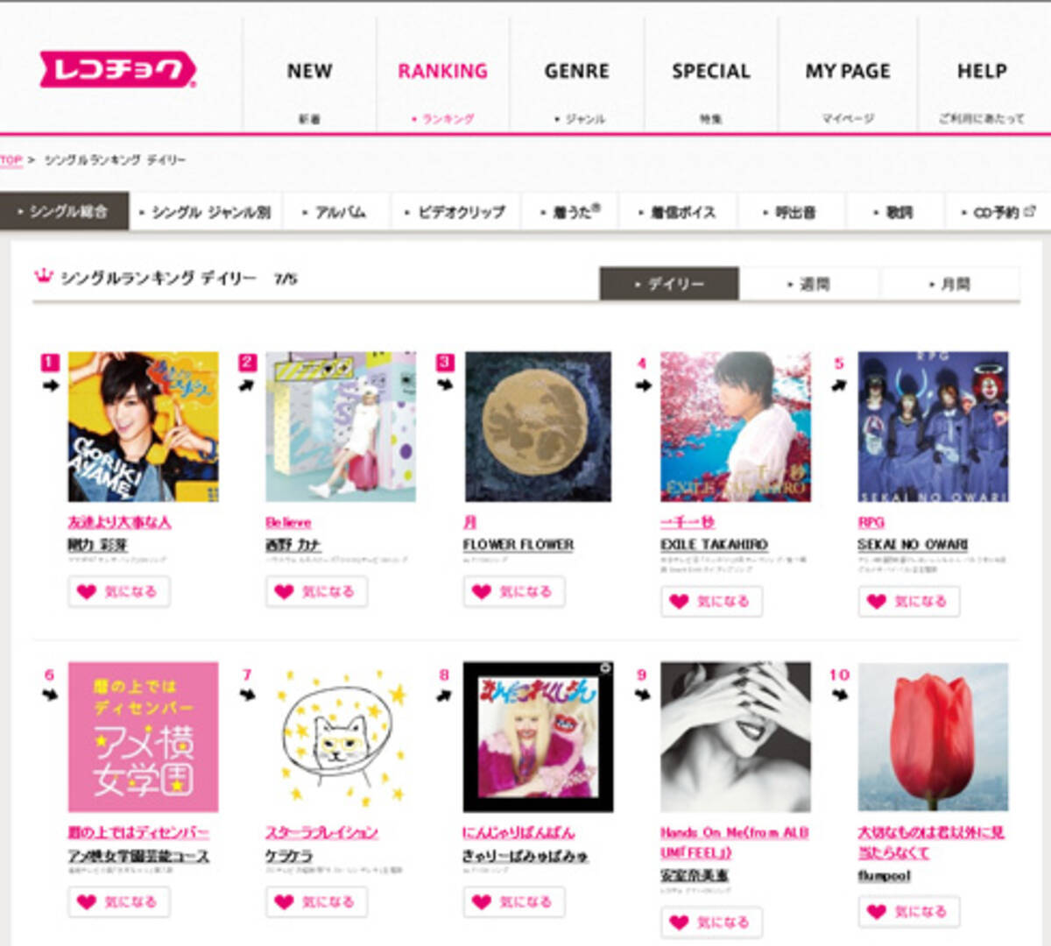Click heart icon under SEKAI NO OWARI

877,601
